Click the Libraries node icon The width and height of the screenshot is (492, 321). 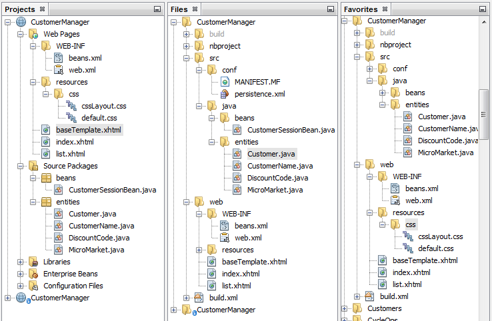[x=33, y=262]
